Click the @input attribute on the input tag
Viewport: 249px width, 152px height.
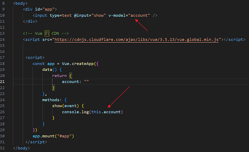pos(82,15)
